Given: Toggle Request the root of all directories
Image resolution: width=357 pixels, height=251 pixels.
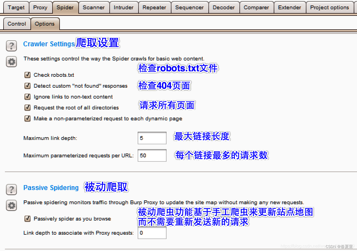Looking at the screenshot, I should [27, 107].
